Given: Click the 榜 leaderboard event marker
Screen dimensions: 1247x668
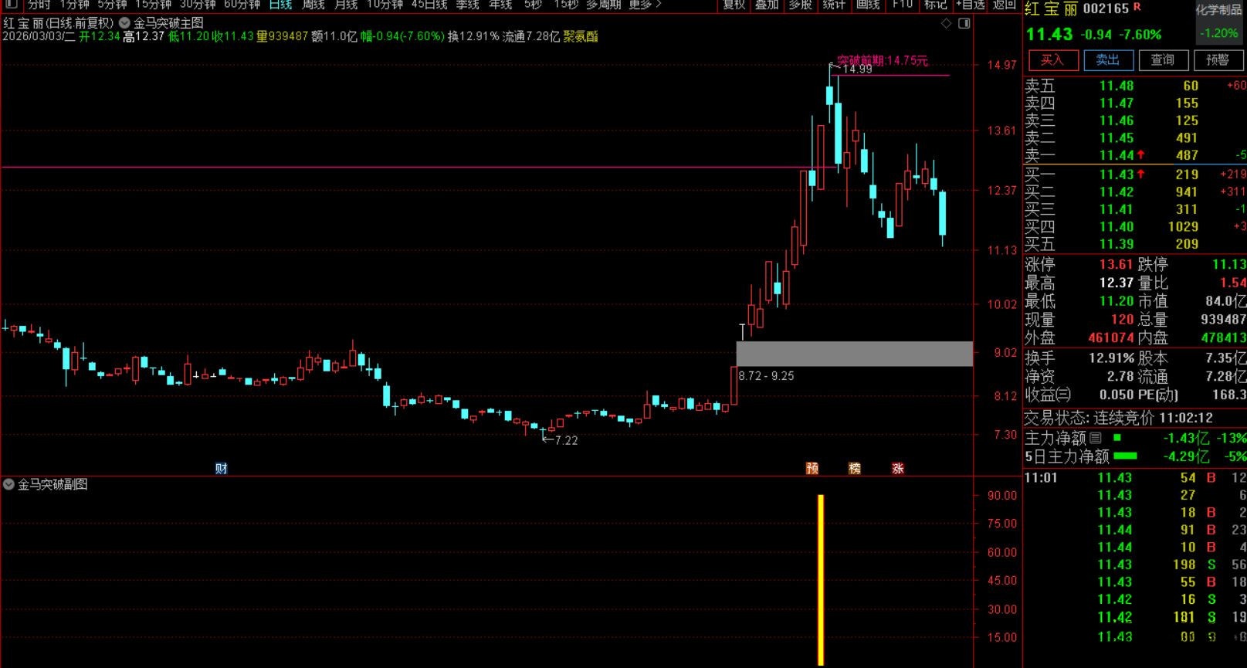Looking at the screenshot, I should pos(855,468).
